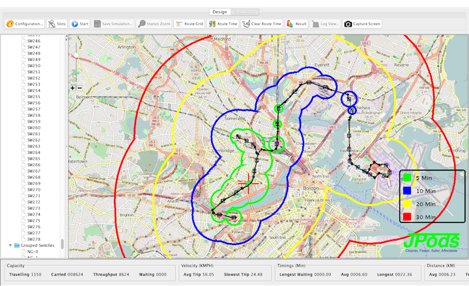
Task: Click the tree panel vertical scrollbar
Action: pos(63,244)
